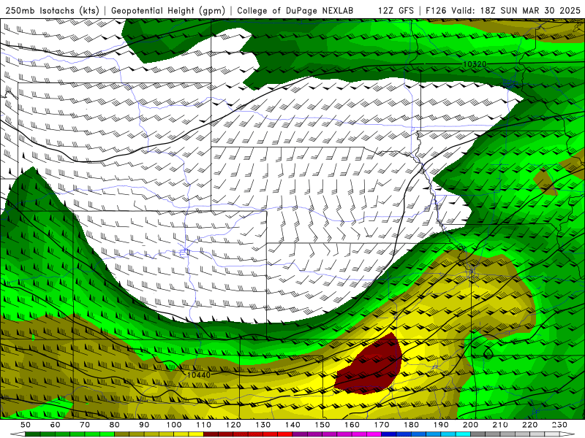Click the 'College of DuPage NEXLAB' label

(x=295, y=10)
